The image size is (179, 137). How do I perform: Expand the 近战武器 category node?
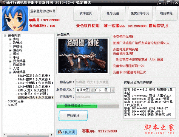pyautogui.click(x=10, y=65)
